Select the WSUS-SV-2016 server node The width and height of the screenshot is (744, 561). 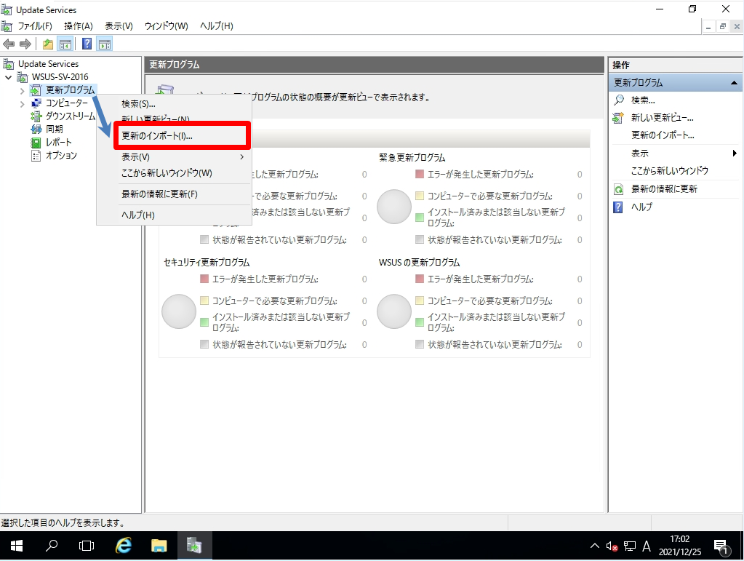(60, 77)
